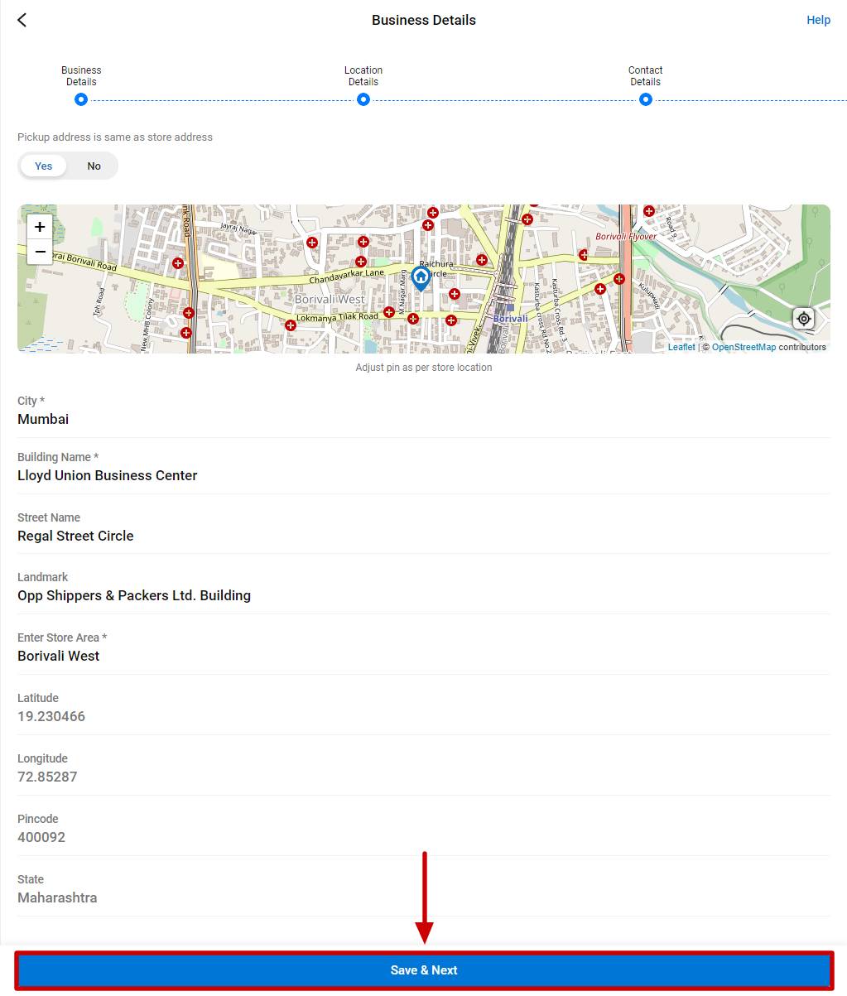Open the Leaflet attribution link
The width and height of the screenshot is (847, 996).
pyautogui.click(x=681, y=347)
